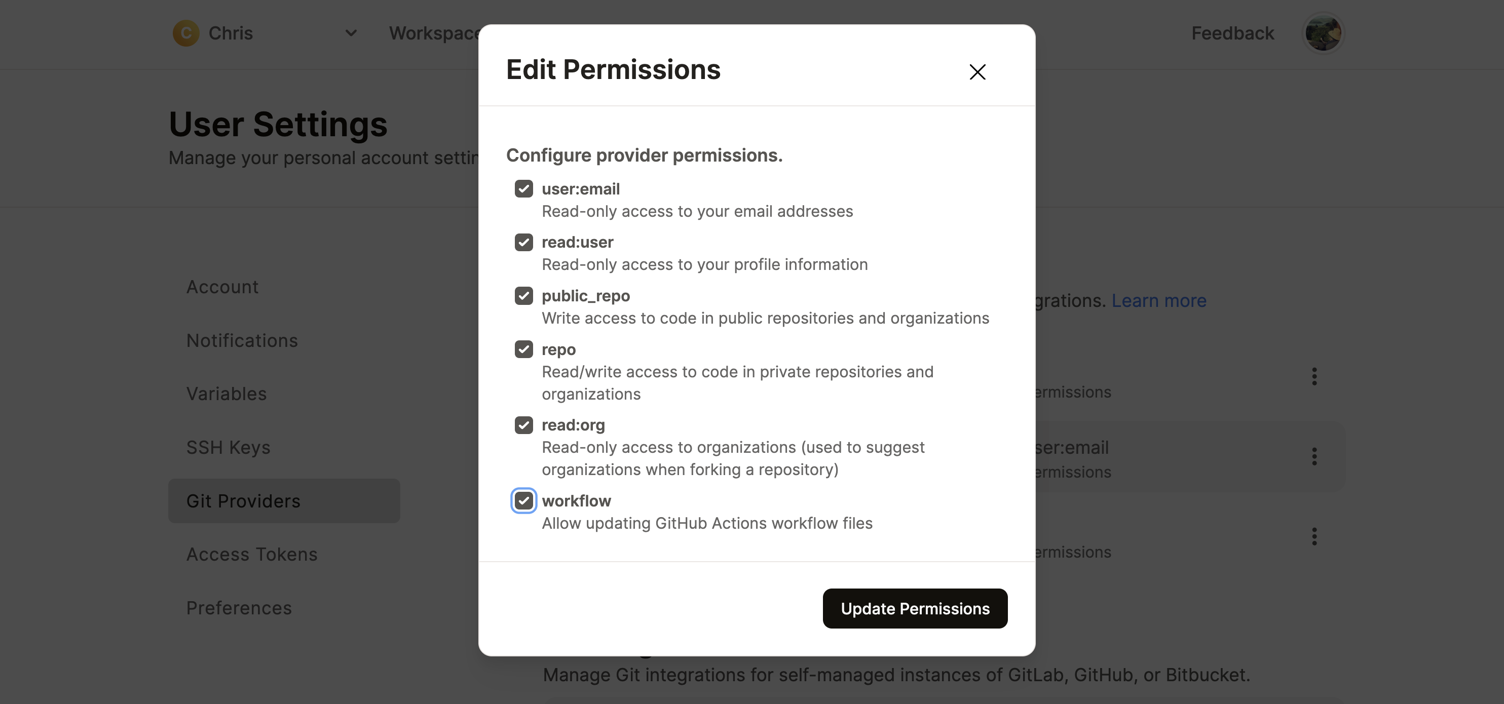This screenshot has height=704, width=1504.
Task: Open the Learn more link
Action: coord(1159,300)
